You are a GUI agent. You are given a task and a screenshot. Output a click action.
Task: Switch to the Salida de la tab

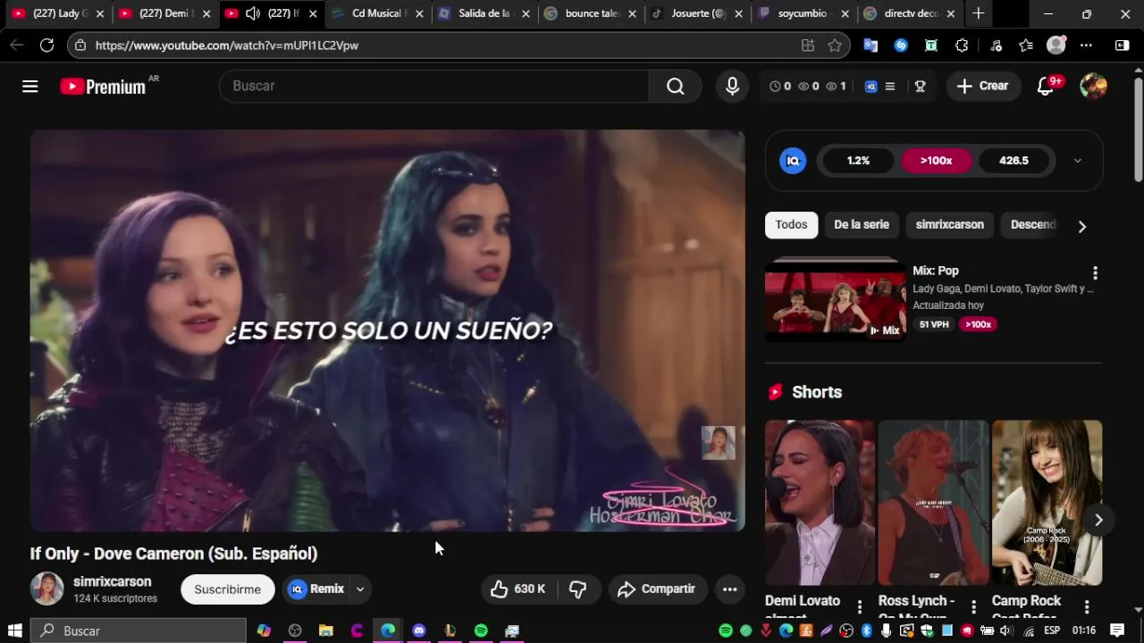pos(484,13)
